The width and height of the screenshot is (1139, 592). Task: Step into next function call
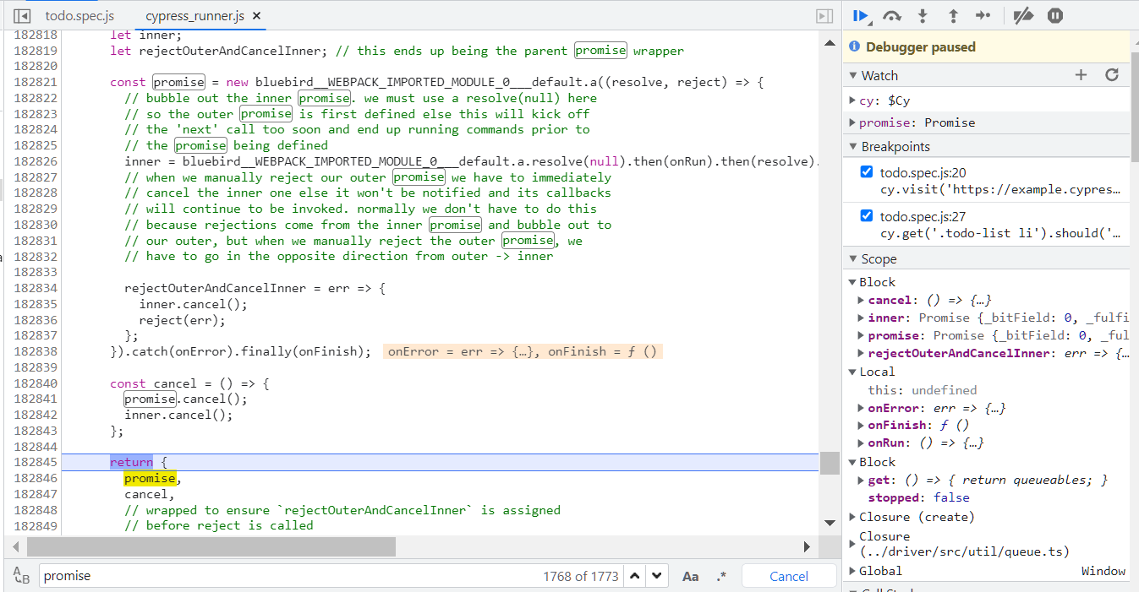[x=923, y=15]
